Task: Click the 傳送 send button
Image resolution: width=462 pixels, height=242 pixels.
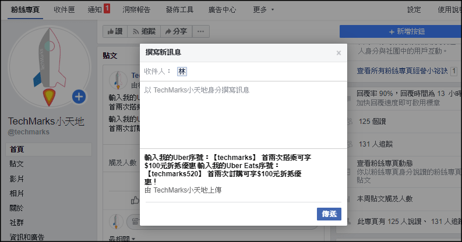Action: pyautogui.click(x=329, y=213)
